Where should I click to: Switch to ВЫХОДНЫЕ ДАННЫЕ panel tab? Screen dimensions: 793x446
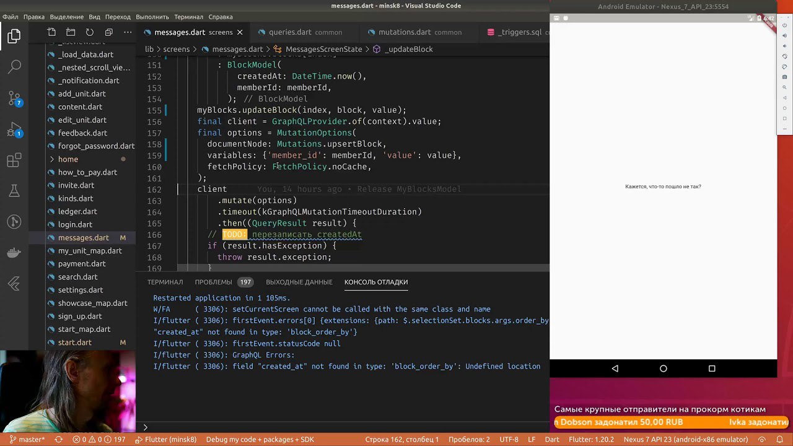click(x=299, y=282)
